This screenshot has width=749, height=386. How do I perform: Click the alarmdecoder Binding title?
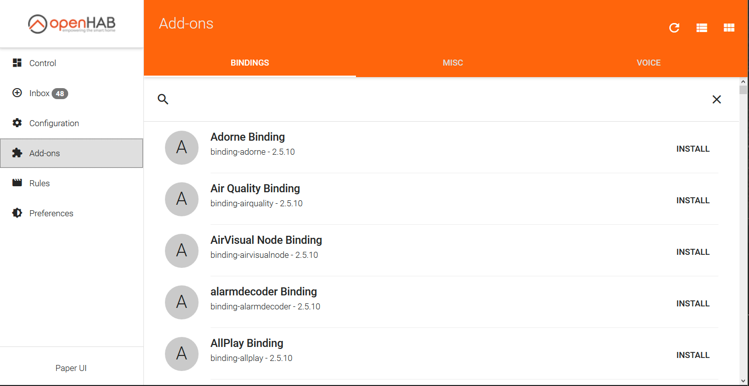(x=264, y=291)
